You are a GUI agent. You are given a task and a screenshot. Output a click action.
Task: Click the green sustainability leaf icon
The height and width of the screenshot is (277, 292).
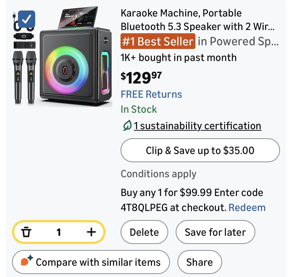127,126
